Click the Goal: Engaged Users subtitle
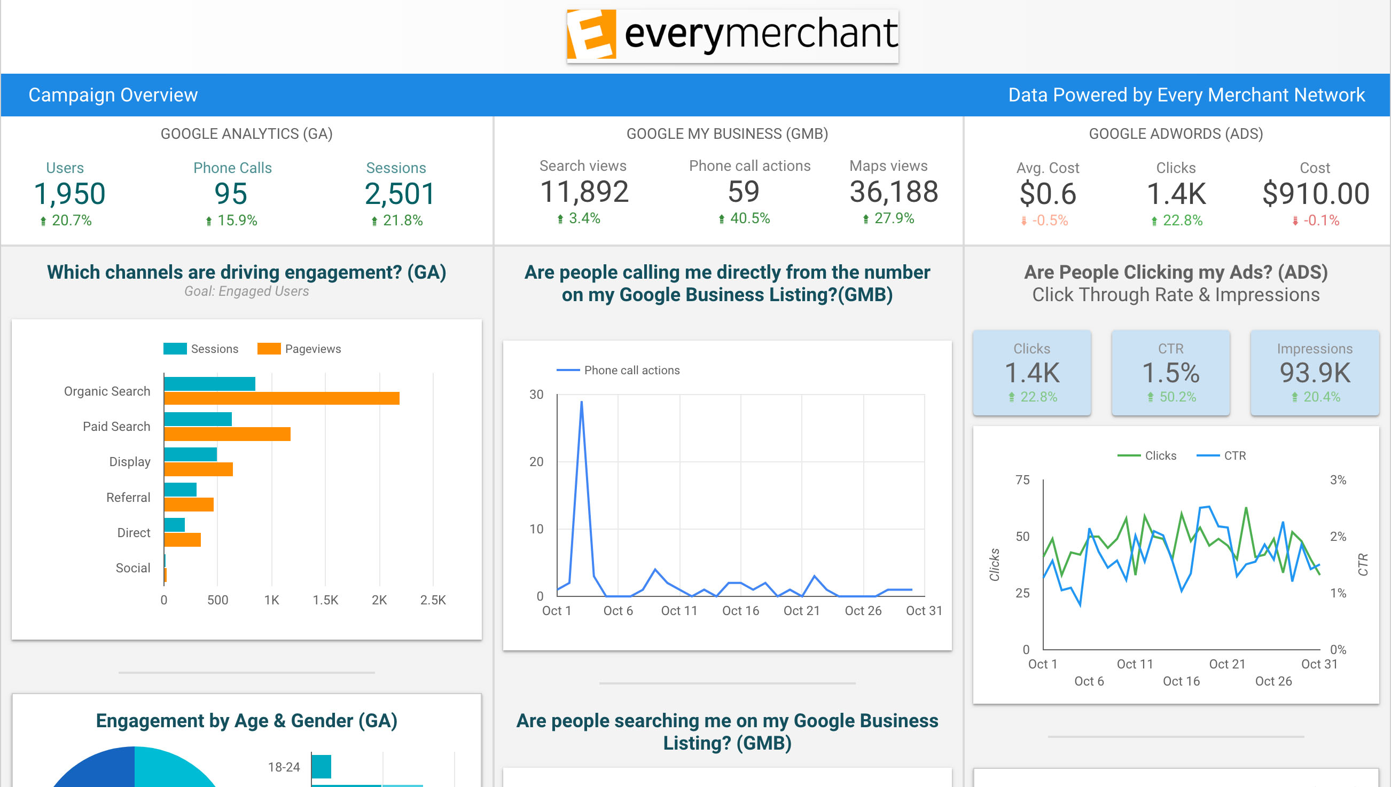 246,292
